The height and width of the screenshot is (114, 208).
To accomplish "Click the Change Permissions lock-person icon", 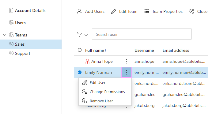I will coord(84,92).
